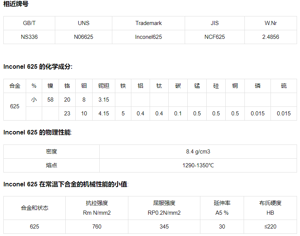The image size is (300, 236).
Task: Click the 铌钽 column header
Action: point(104,86)
